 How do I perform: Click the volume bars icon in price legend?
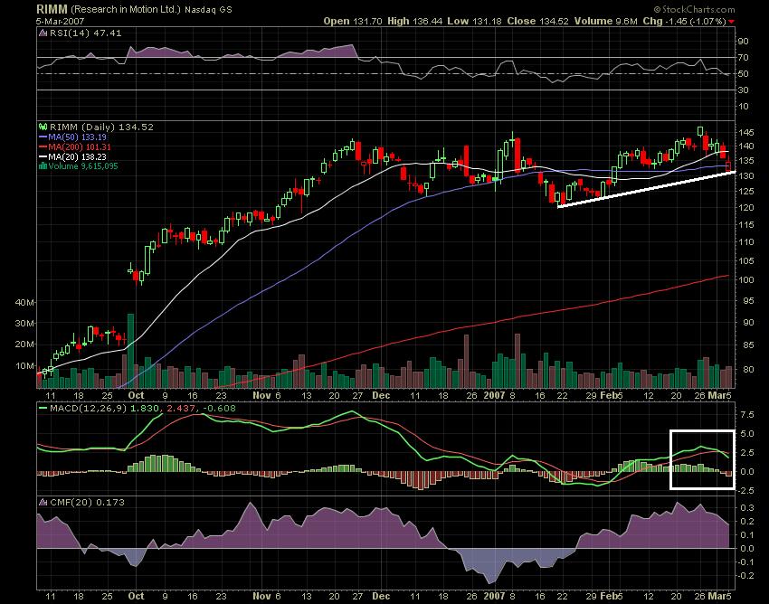pos(43,166)
